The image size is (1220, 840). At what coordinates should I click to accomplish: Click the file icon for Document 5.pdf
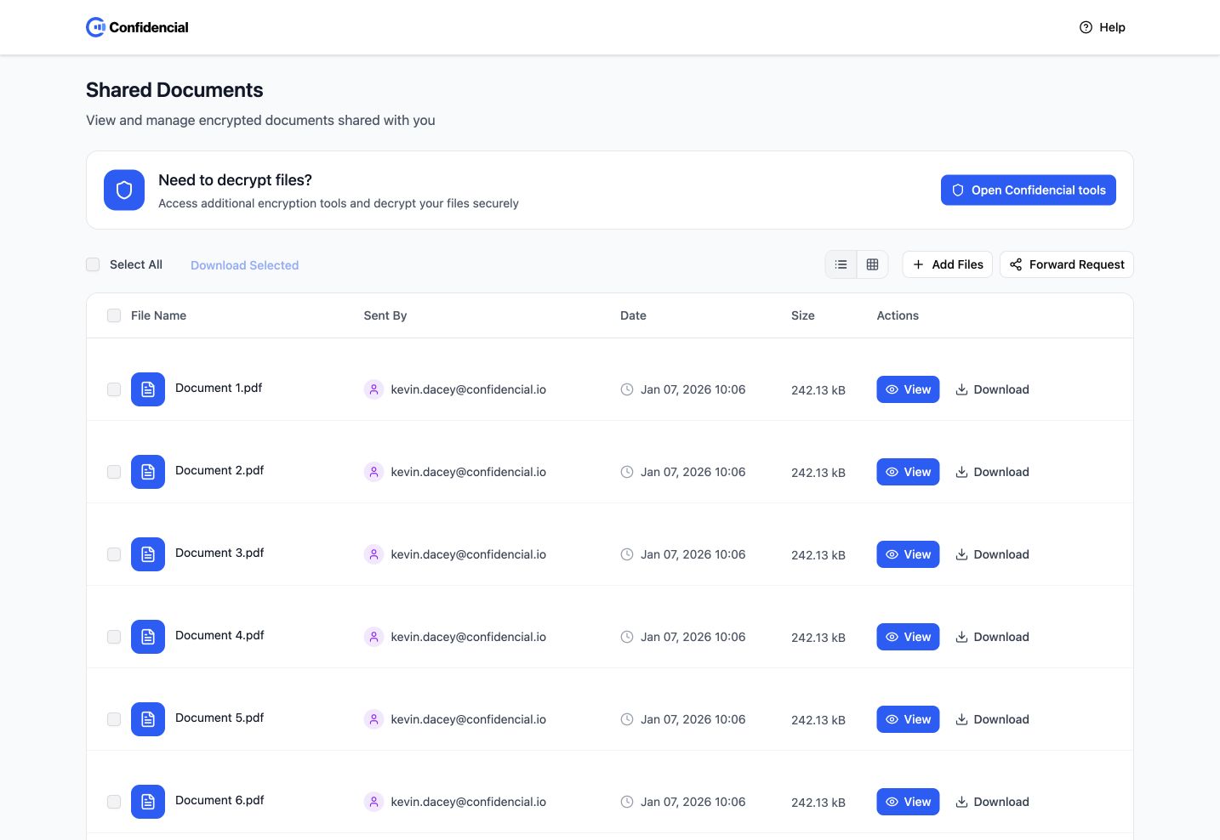click(148, 719)
